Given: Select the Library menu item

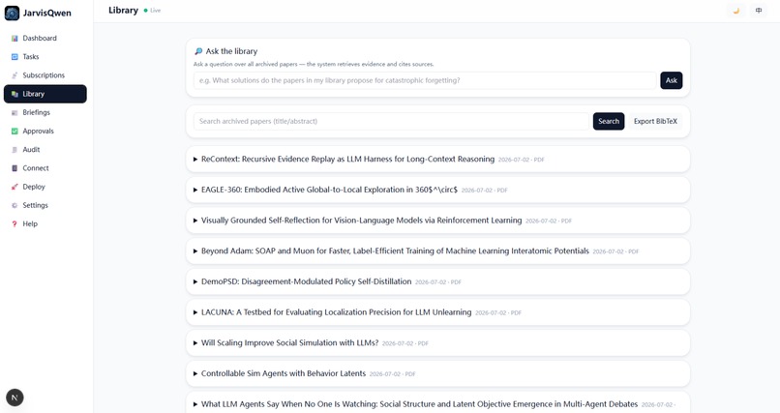Looking at the screenshot, I should [x=45, y=94].
